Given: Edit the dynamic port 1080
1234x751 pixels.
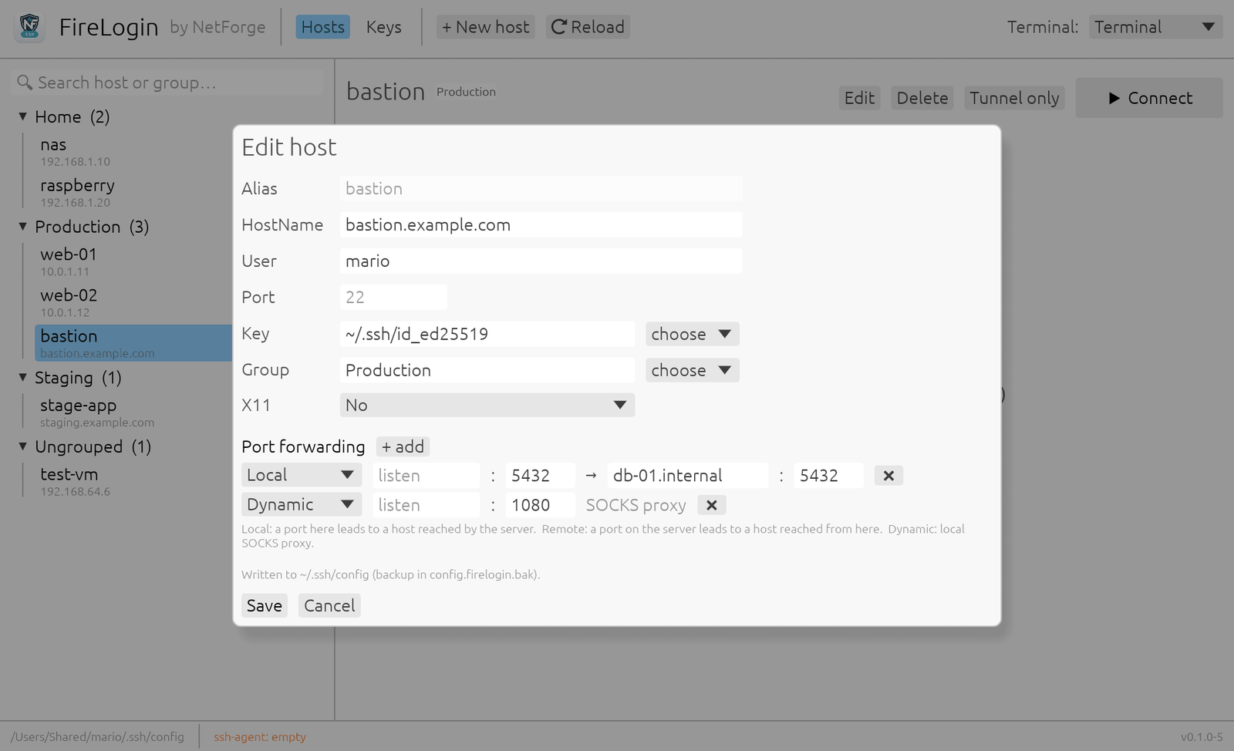Looking at the screenshot, I should [540, 505].
